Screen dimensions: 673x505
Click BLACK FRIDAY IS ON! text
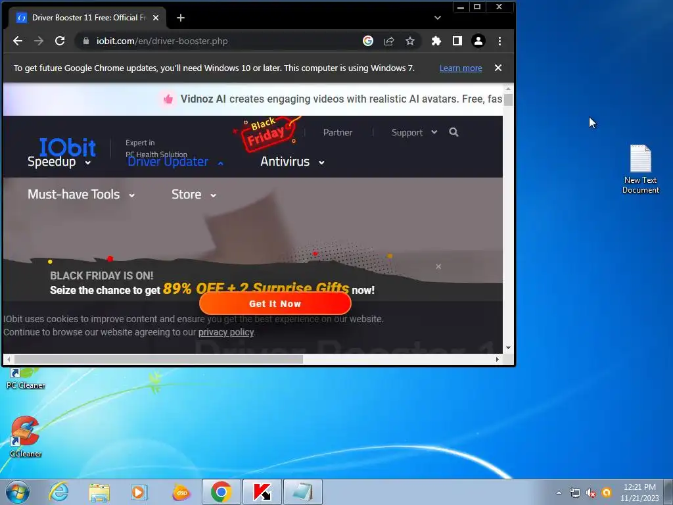click(102, 276)
